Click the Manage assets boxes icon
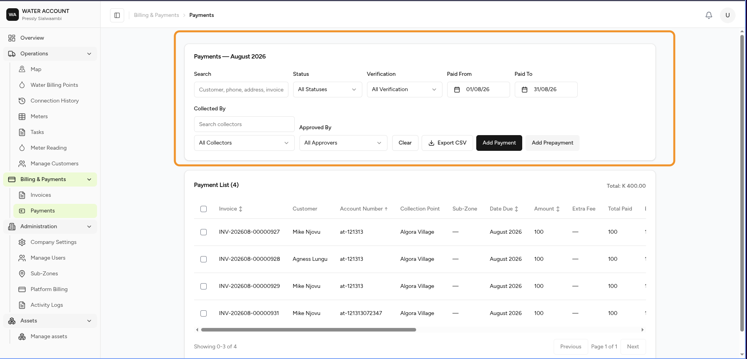Image resolution: width=747 pixels, height=359 pixels. coord(22,337)
